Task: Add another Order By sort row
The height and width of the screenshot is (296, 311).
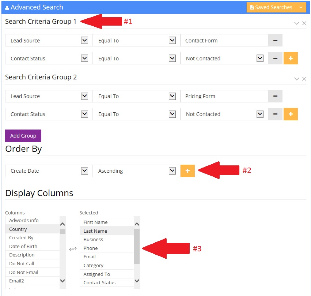Action: (x=187, y=171)
